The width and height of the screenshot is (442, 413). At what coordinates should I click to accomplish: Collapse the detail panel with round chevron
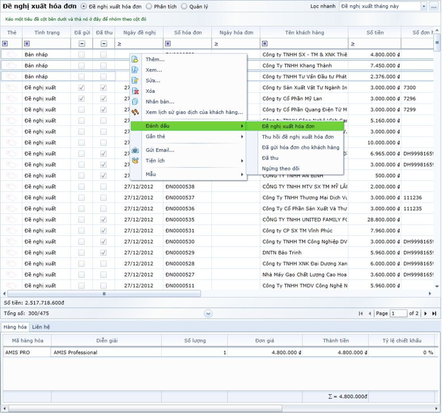point(208,313)
